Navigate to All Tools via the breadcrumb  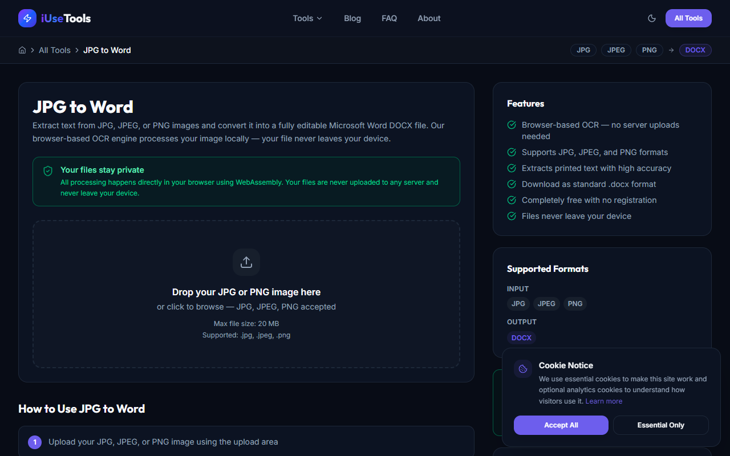(x=55, y=50)
